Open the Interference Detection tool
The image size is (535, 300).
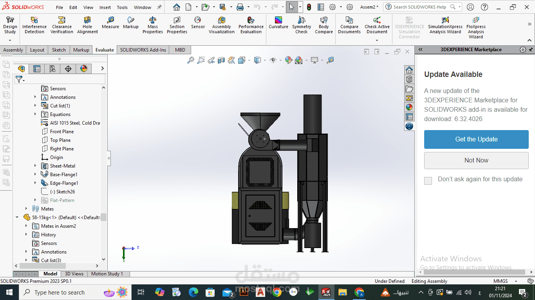[x=34, y=25]
